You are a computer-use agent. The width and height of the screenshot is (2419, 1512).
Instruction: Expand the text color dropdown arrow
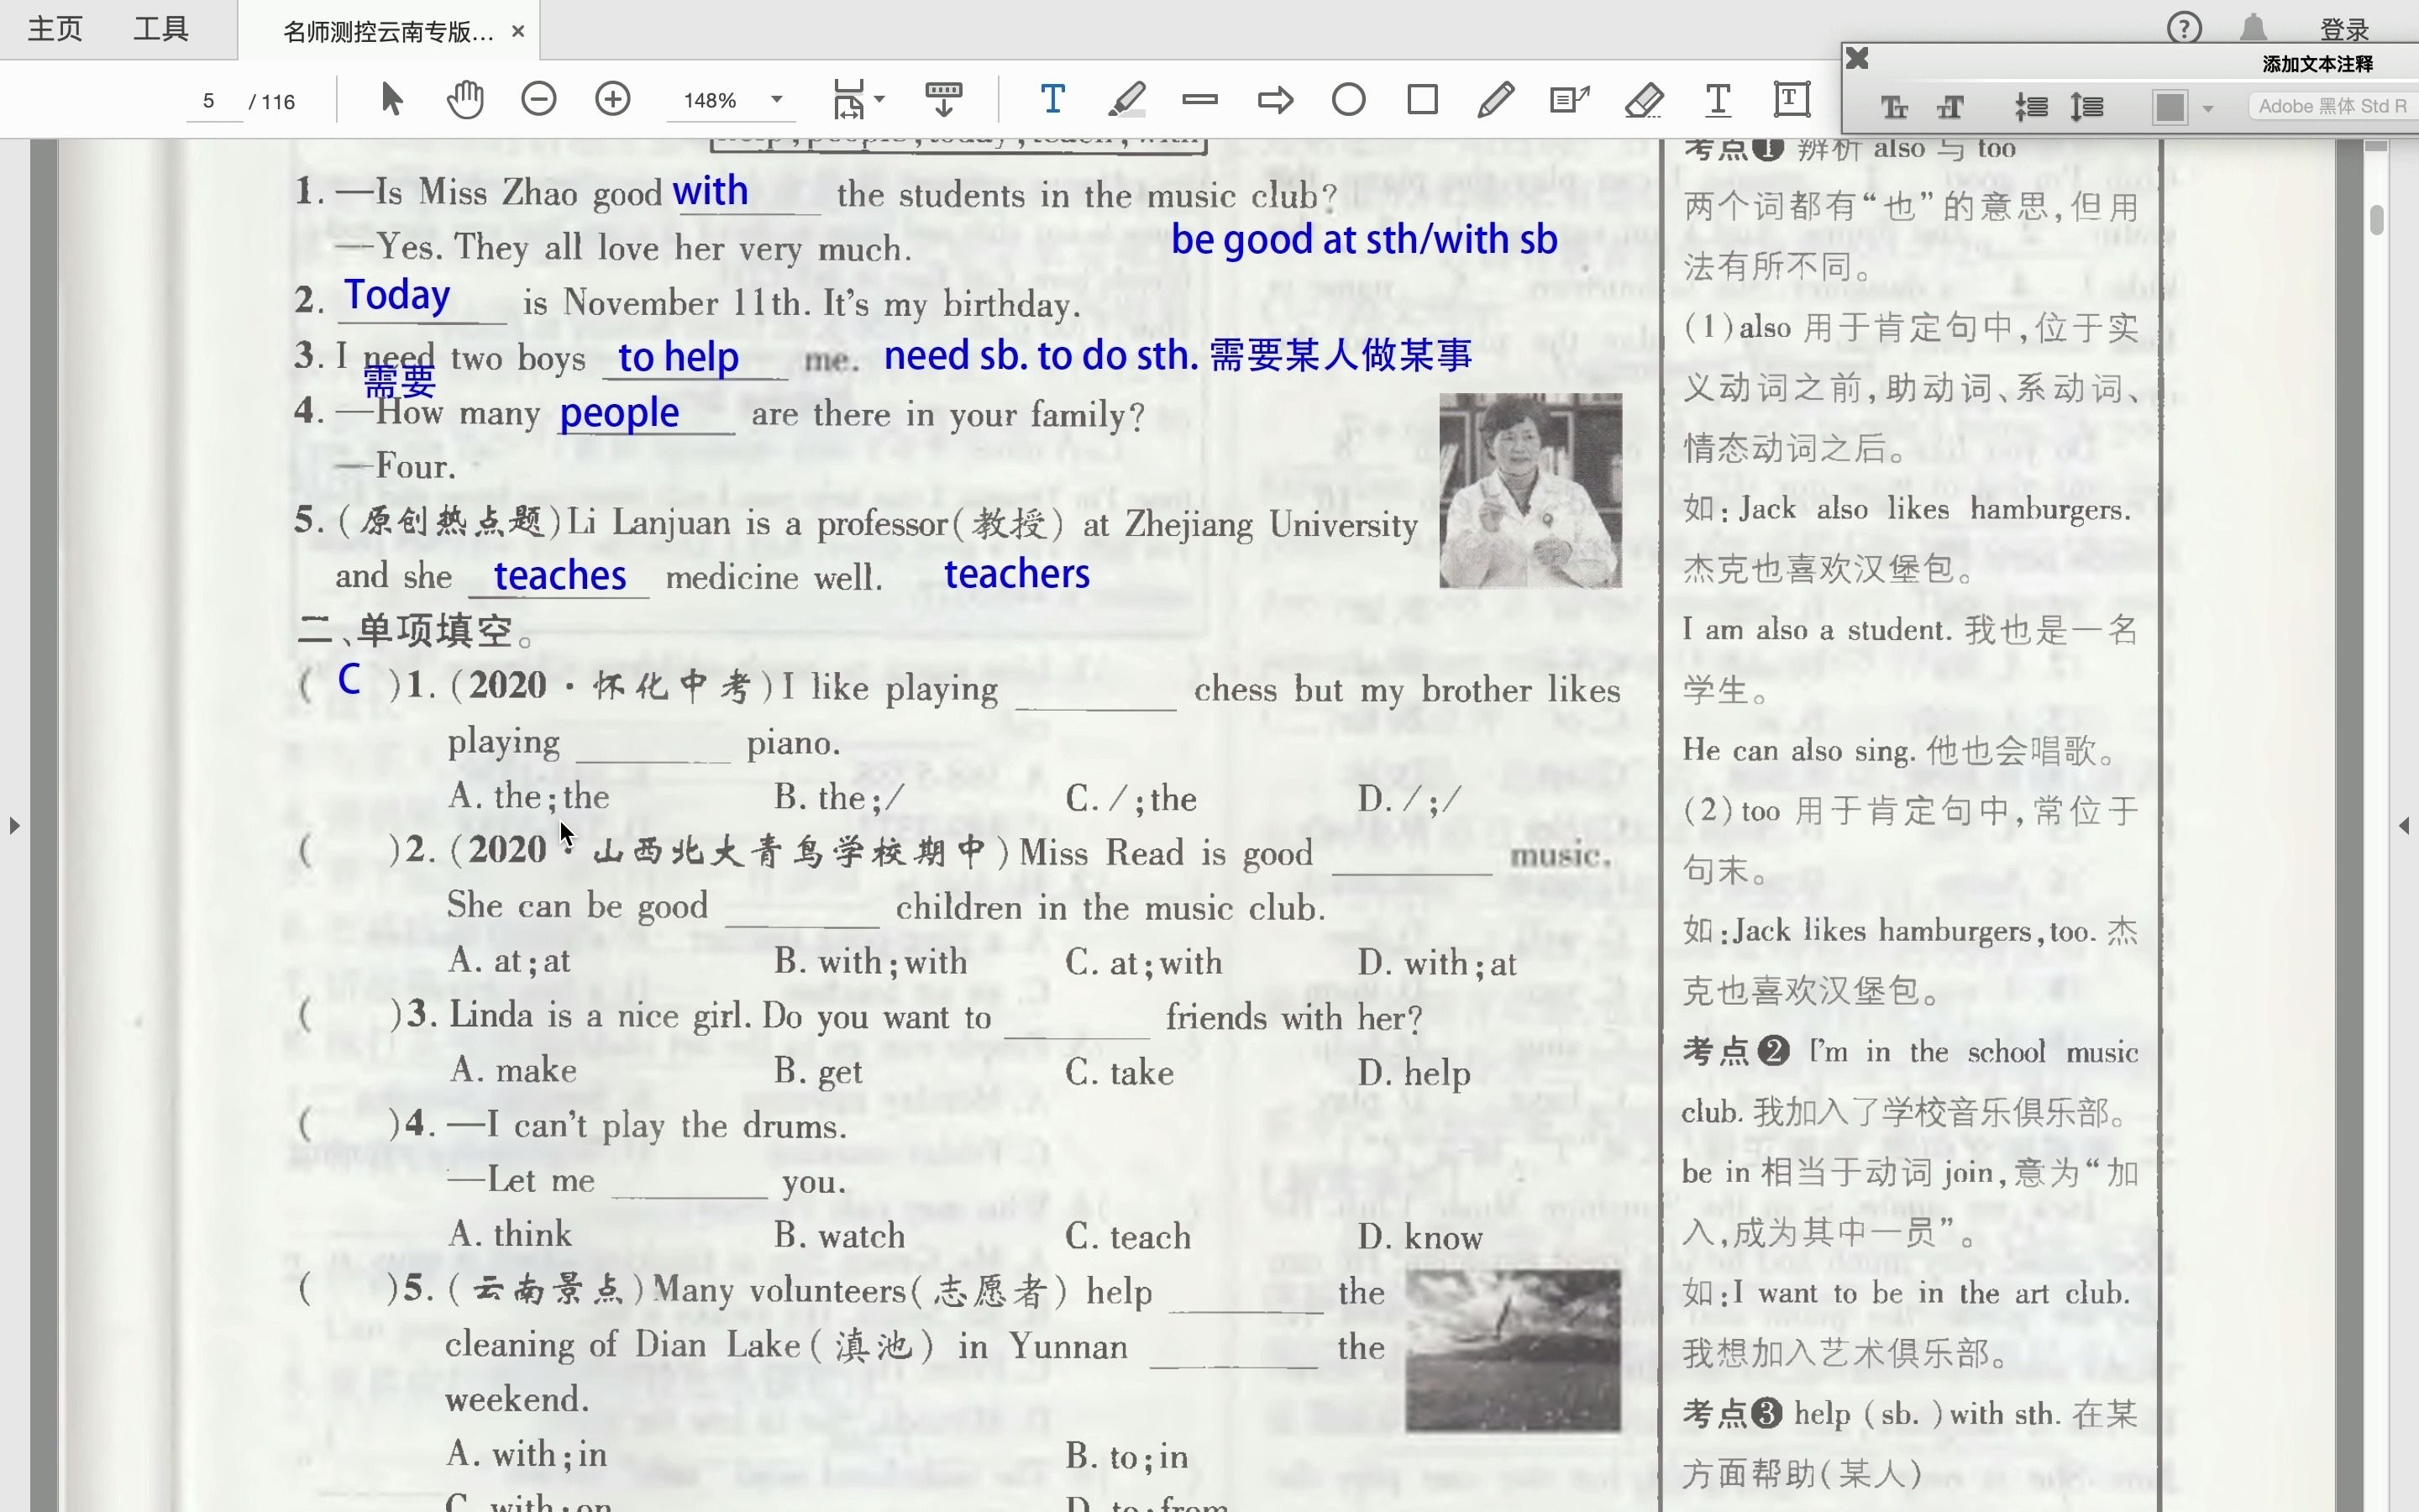2208,108
